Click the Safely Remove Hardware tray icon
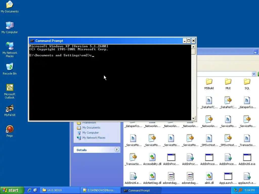This screenshot has height=194, width=259. [x=235, y=190]
